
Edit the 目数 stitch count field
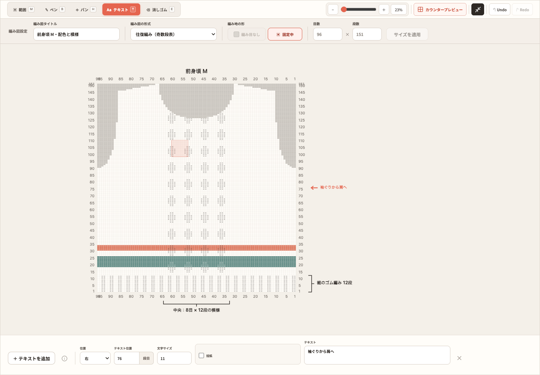pyautogui.click(x=328, y=34)
